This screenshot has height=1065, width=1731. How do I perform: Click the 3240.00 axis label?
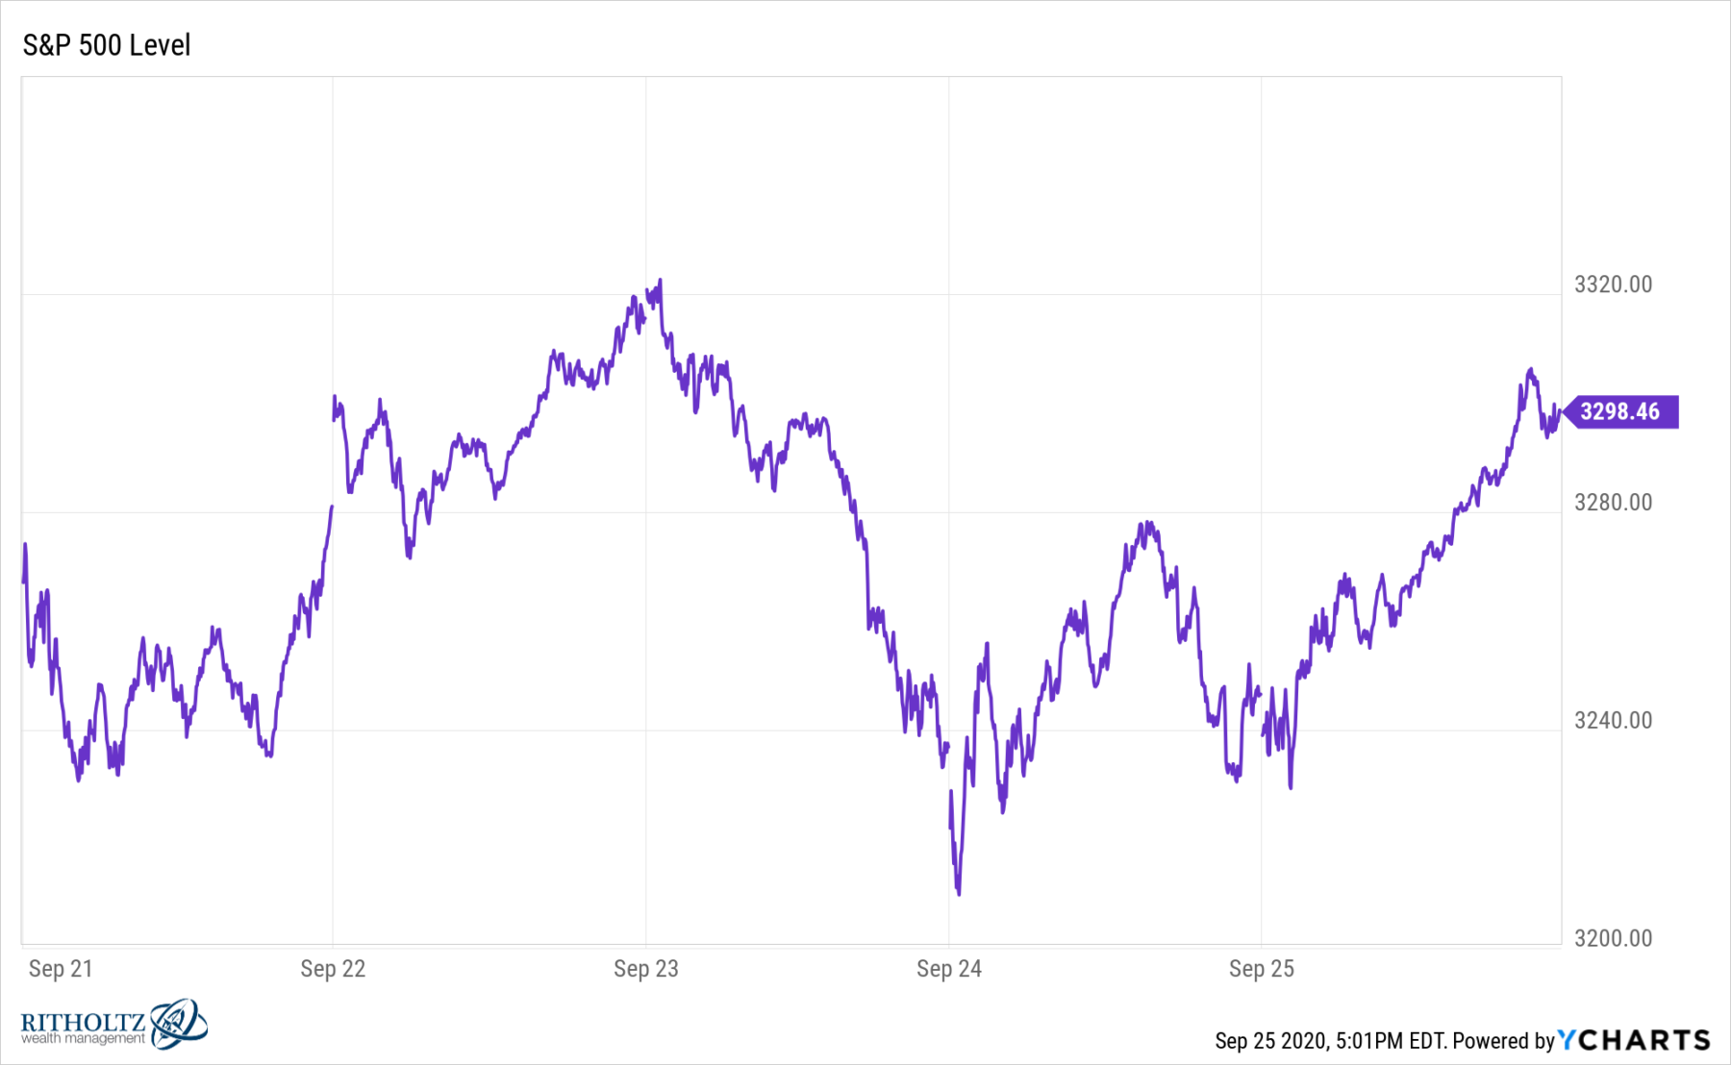tap(1613, 720)
